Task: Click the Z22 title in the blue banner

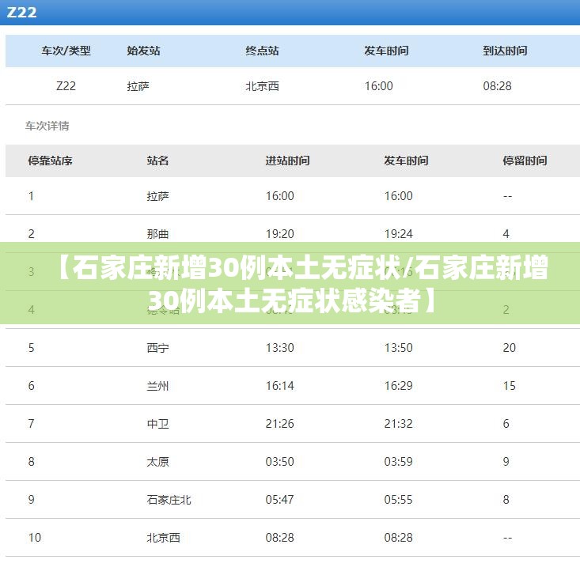Action: tap(22, 12)
